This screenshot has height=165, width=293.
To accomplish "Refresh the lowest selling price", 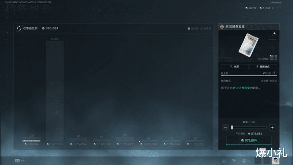I will coord(19,28).
